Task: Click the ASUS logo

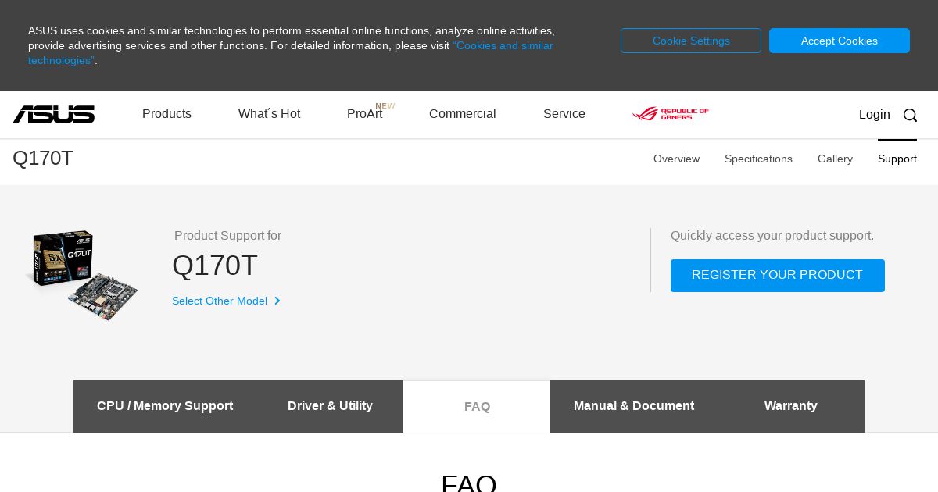Action: tap(53, 115)
